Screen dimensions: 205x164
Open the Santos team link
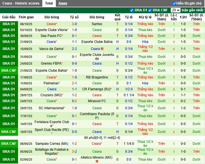click(x=97, y=24)
